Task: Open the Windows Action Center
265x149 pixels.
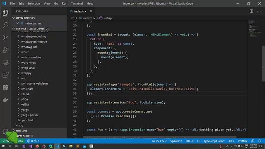Action: pos(260,146)
